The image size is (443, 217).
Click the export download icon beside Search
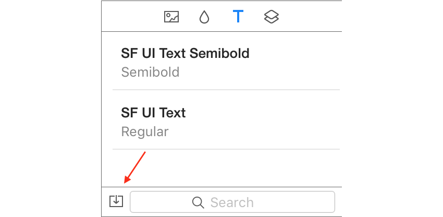(x=116, y=201)
